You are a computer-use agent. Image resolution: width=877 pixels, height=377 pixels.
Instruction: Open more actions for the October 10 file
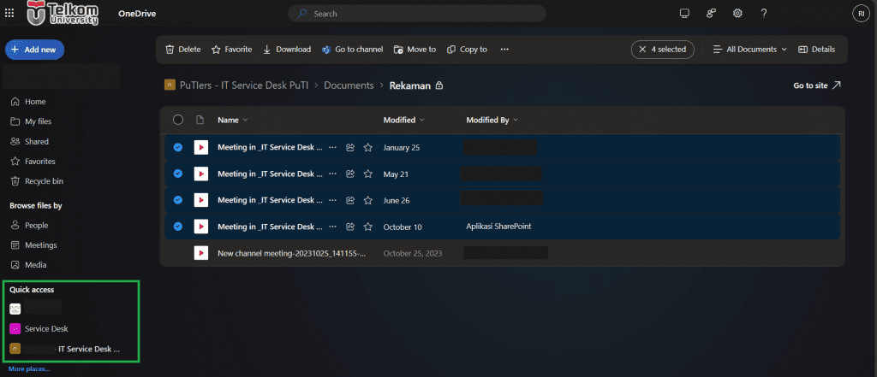[x=333, y=227]
